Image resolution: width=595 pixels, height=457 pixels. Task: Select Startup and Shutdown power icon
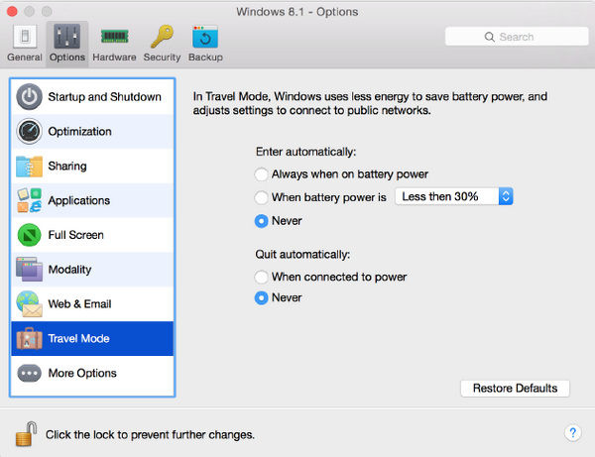coord(30,97)
